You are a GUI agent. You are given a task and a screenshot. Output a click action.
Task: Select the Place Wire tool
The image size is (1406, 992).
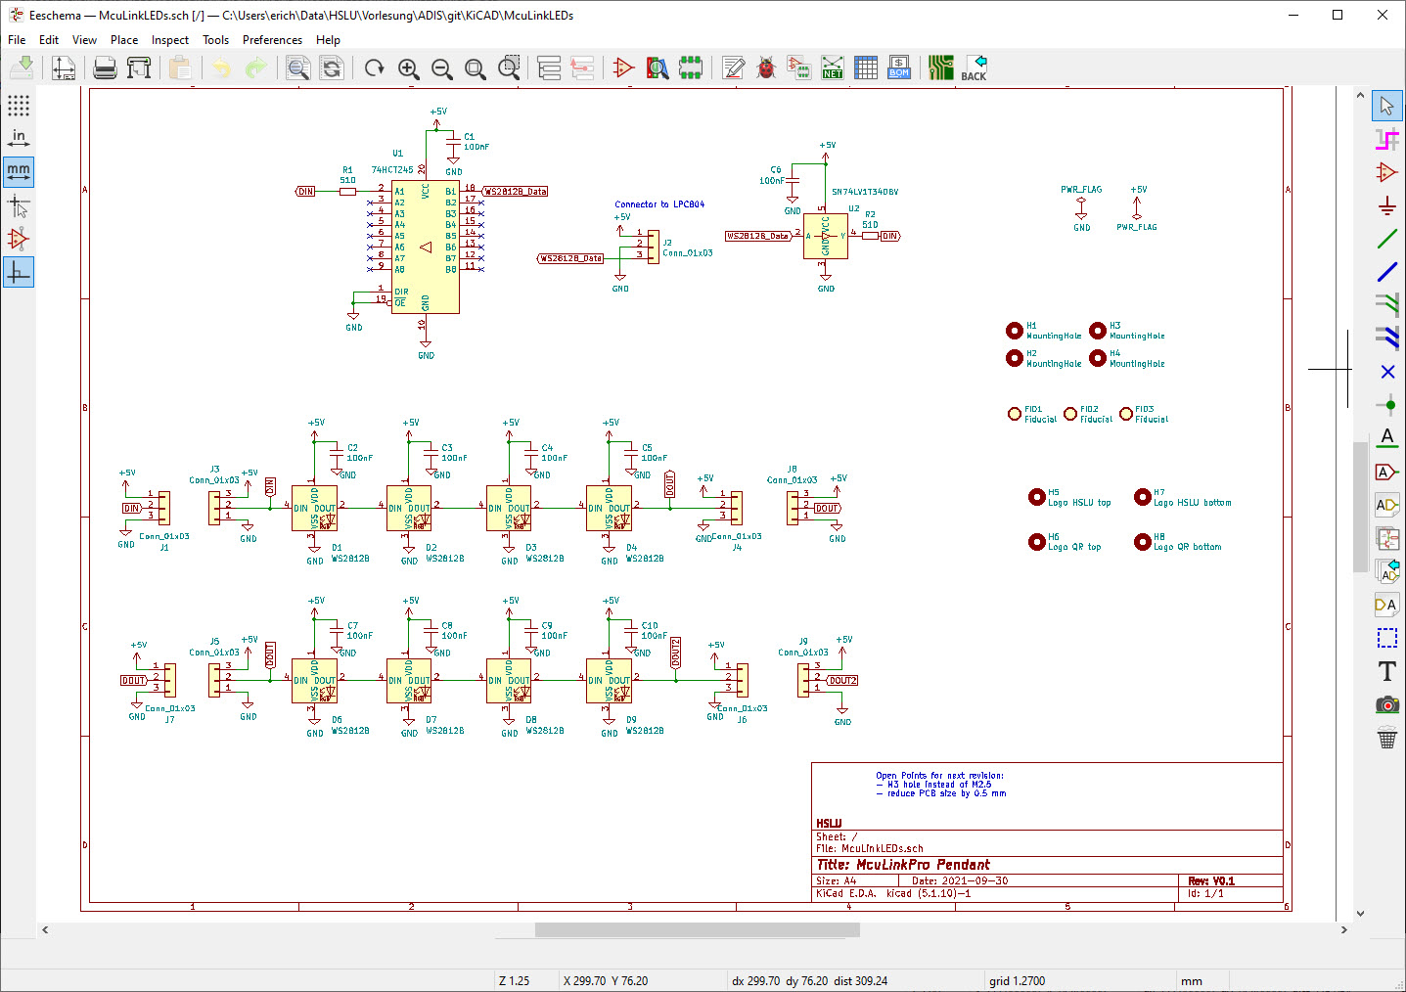click(x=1387, y=239)
